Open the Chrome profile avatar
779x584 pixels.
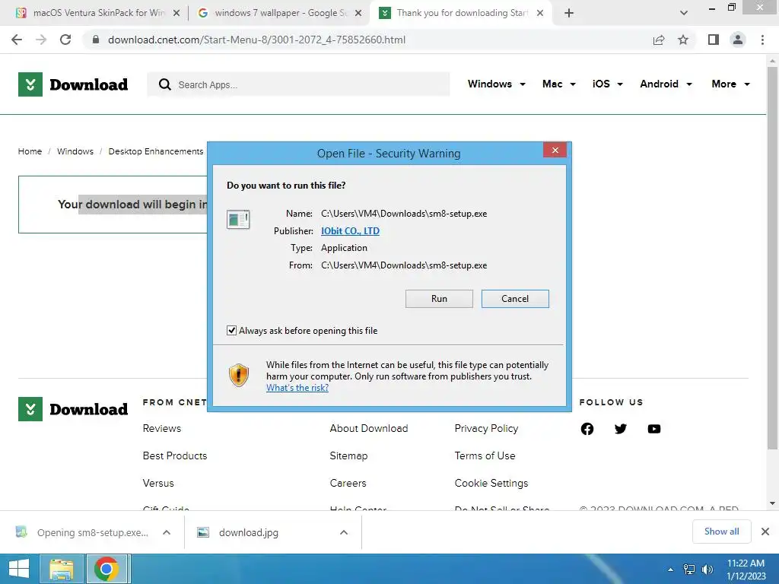(738, 40)
